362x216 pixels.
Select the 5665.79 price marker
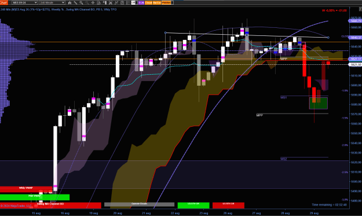coord(355,21)
